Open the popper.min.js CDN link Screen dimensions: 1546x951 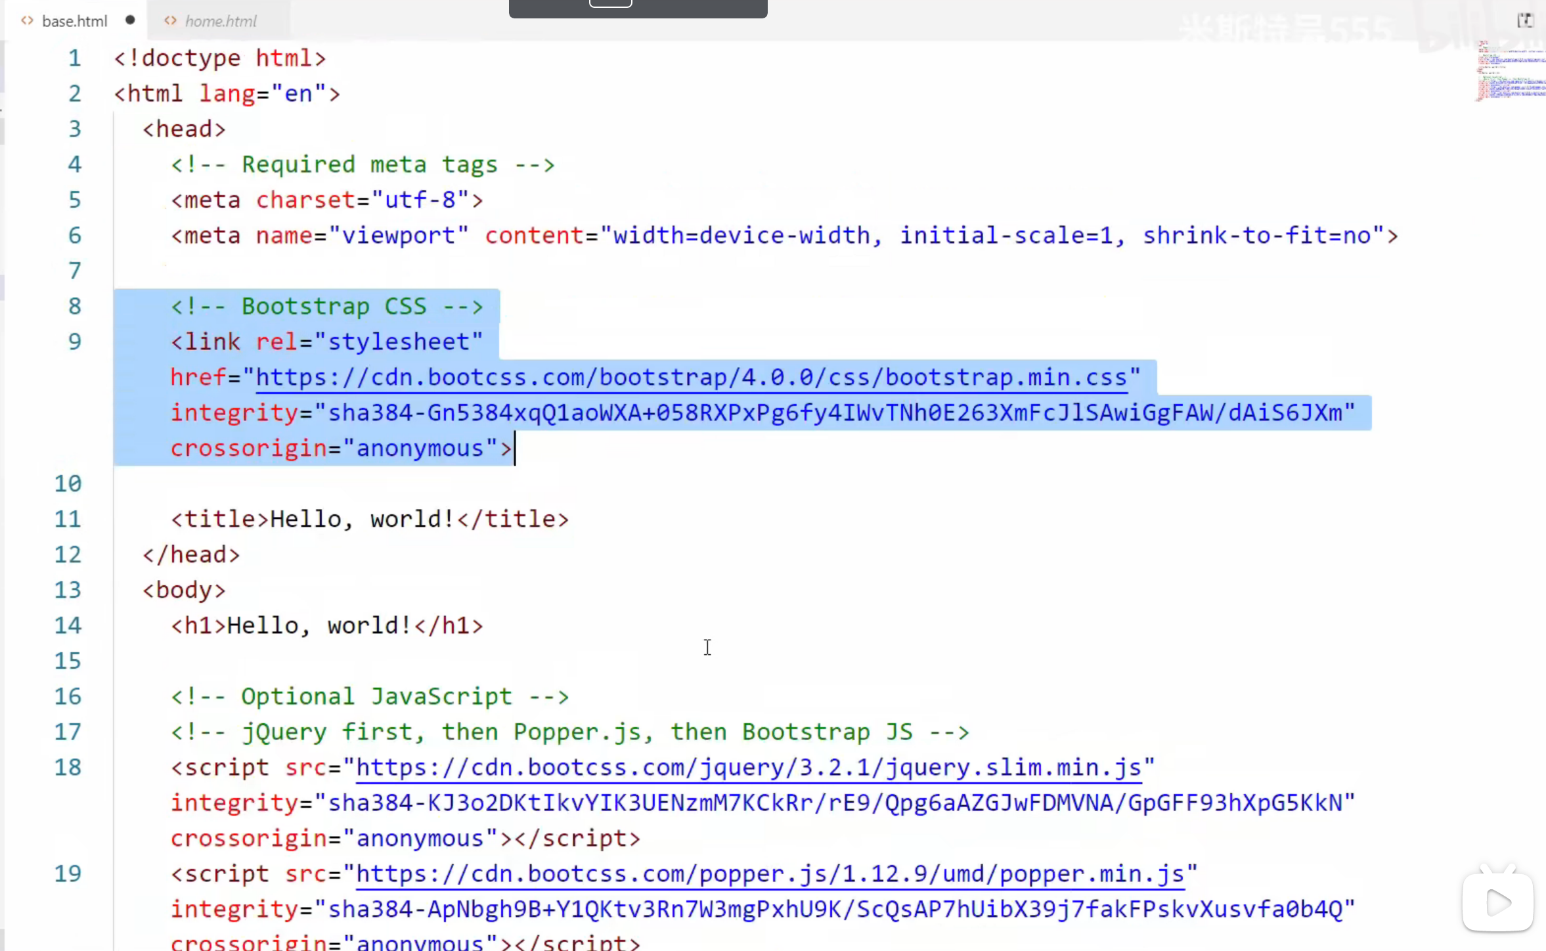[x=770, y=874]
